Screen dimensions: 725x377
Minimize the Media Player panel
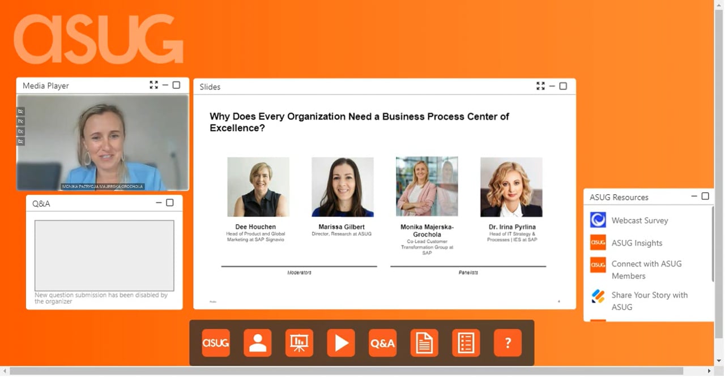pos(165,85)
